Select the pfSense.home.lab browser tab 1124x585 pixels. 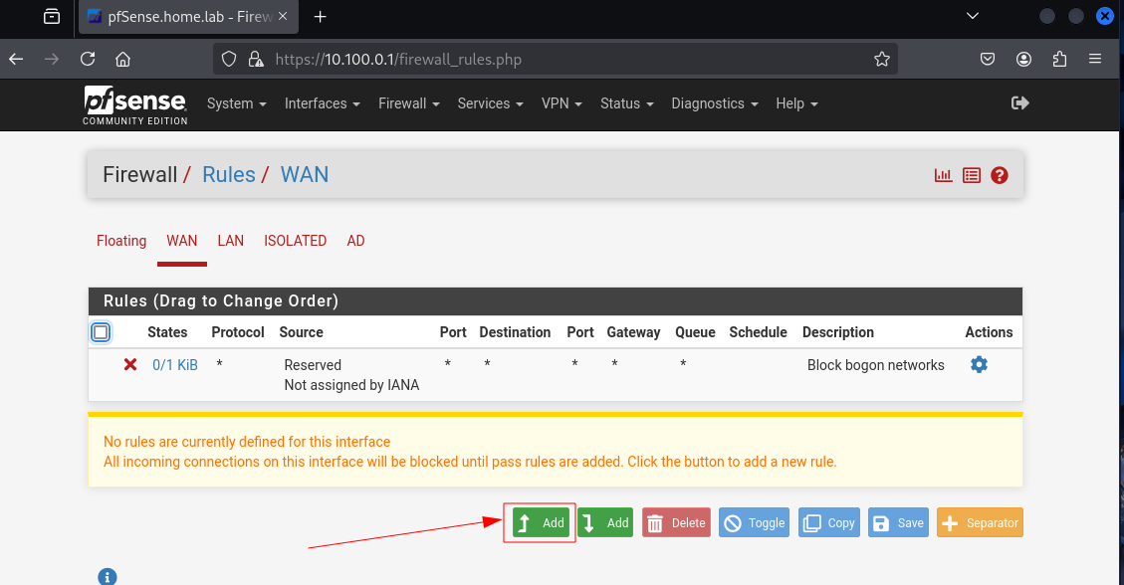coord(188,17)
